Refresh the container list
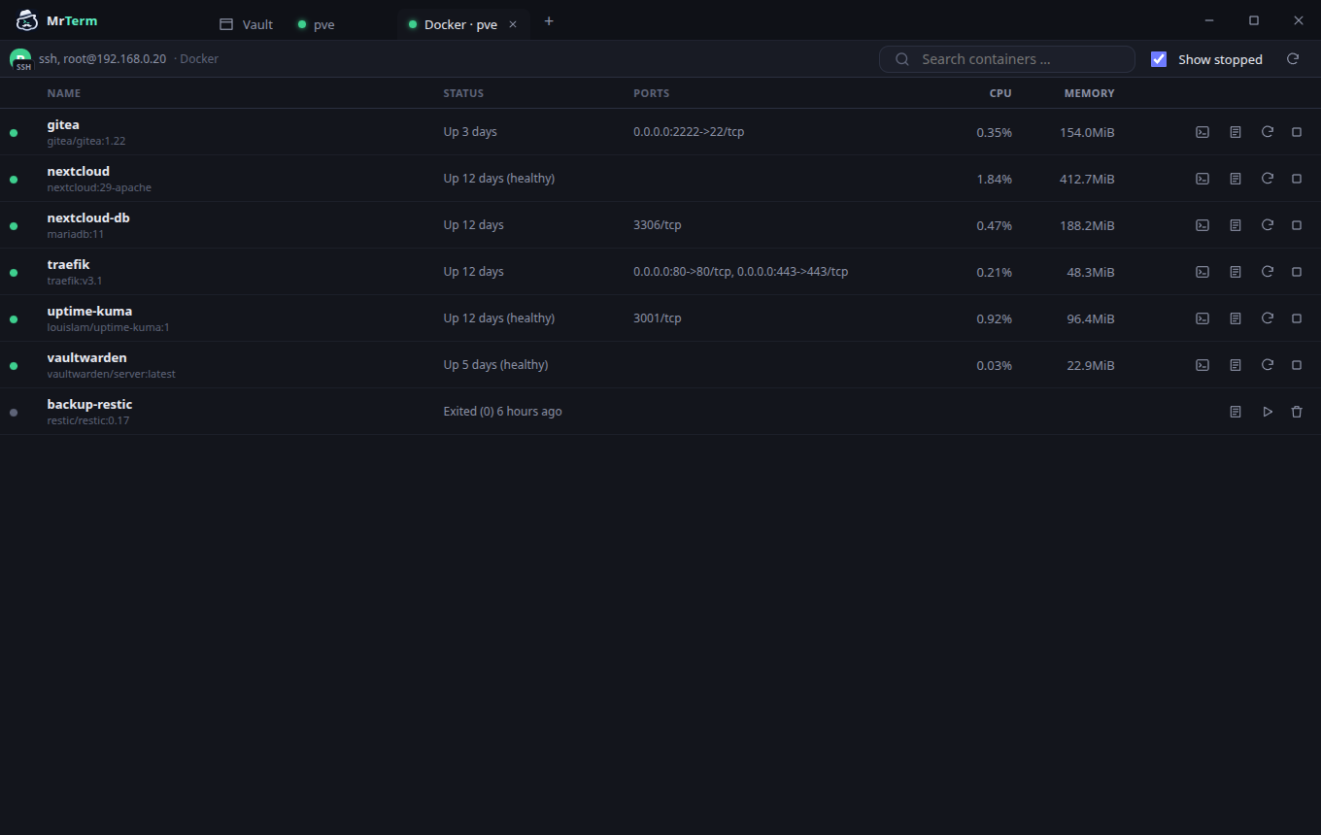 click(1293, 59)
